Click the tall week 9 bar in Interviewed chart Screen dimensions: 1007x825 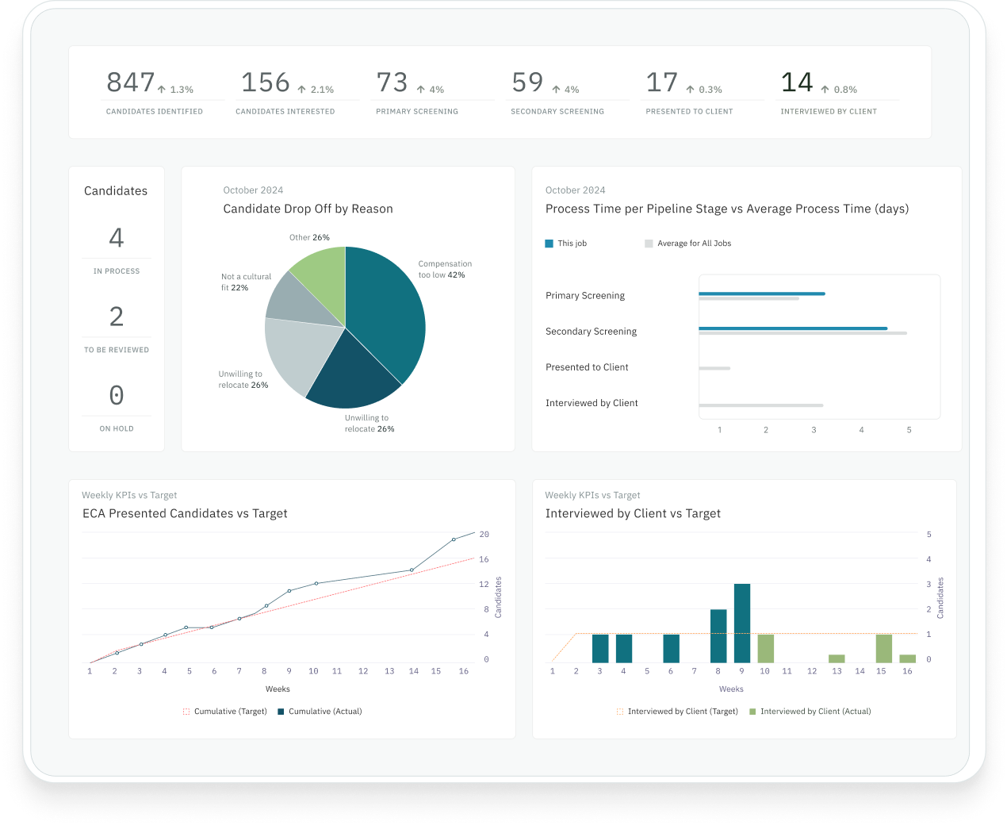point(741,623)
